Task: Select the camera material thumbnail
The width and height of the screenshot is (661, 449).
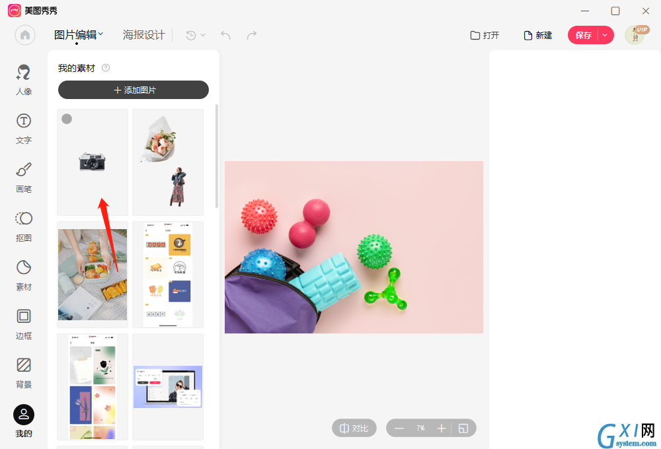Action: 93,162
